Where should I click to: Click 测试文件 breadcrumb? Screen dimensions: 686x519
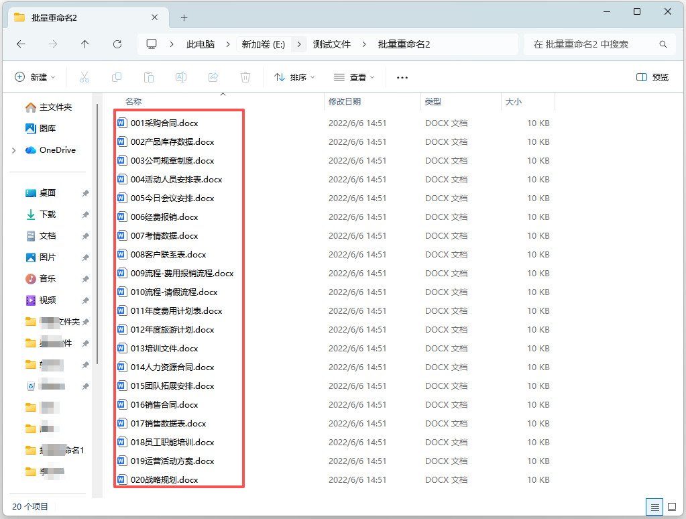[332, 44]
